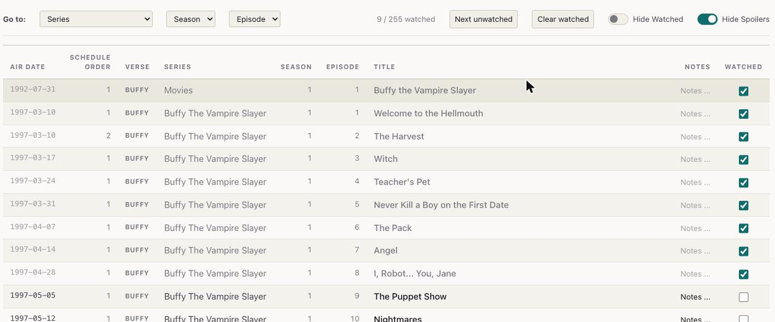The width and height of the screenshot is (775, 322).
Task: Click the Episode column header
Action: [x=342, y=67]
